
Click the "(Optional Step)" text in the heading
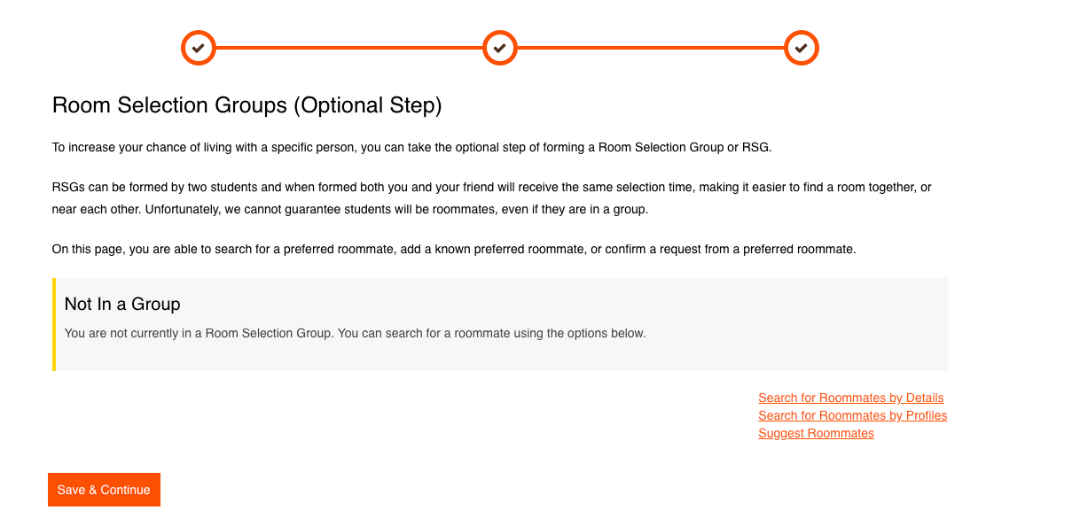pos(367,105)
